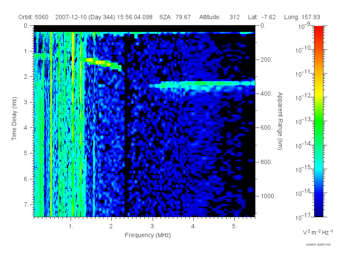Click the 'Orbit: 5060' header text

pyautogui.click(x=34, y=17)
